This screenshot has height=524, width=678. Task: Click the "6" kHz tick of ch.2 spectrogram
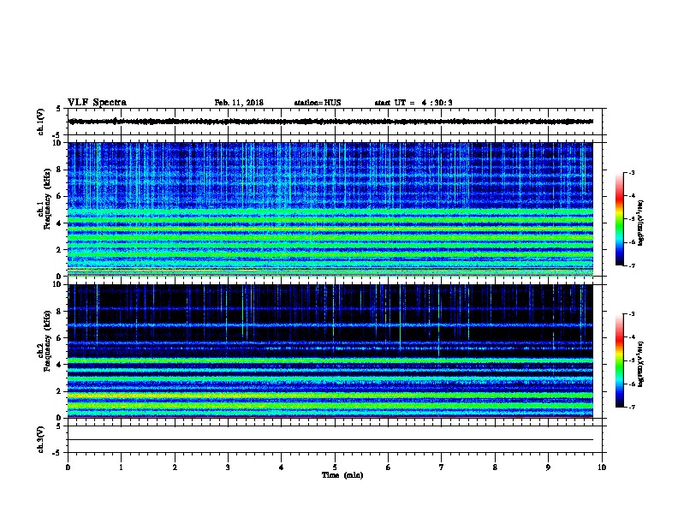(x=60, y=338)
